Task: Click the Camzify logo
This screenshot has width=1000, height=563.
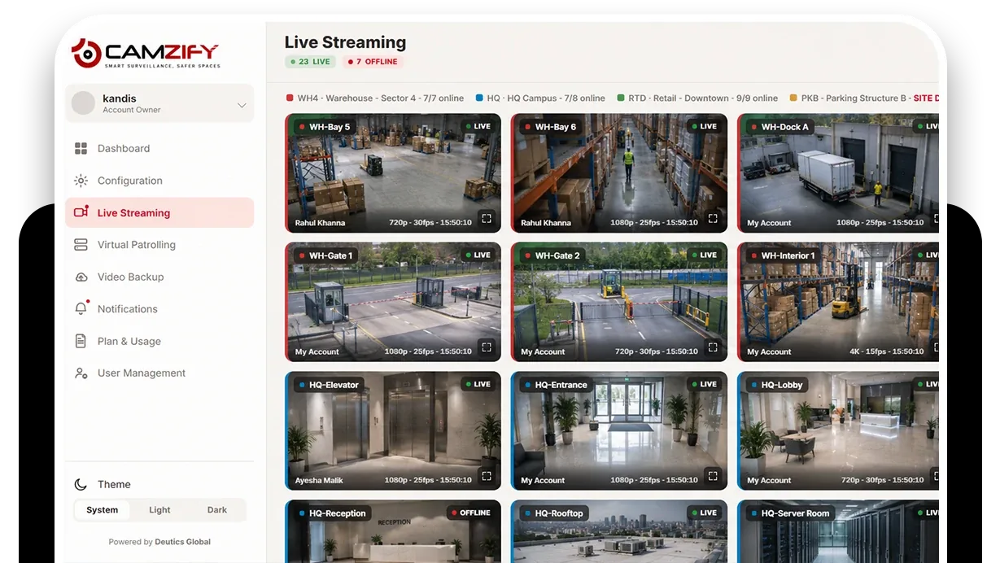Action: (146, 52)
